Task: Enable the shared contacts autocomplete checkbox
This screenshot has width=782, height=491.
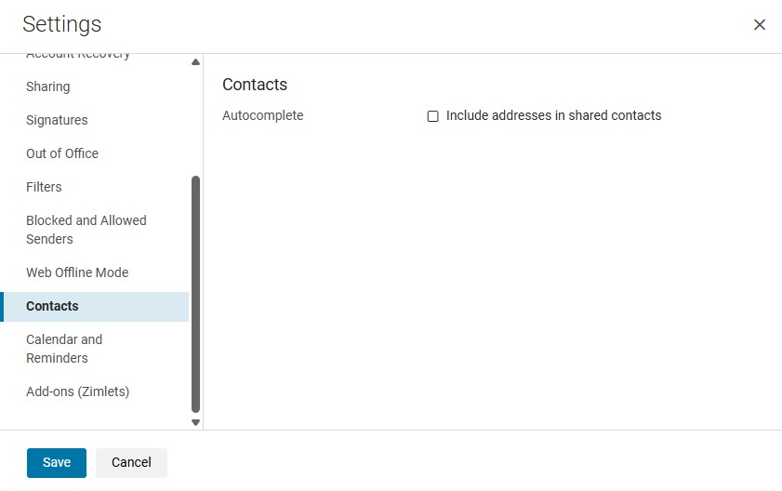Action: click(x=432, y=116)
